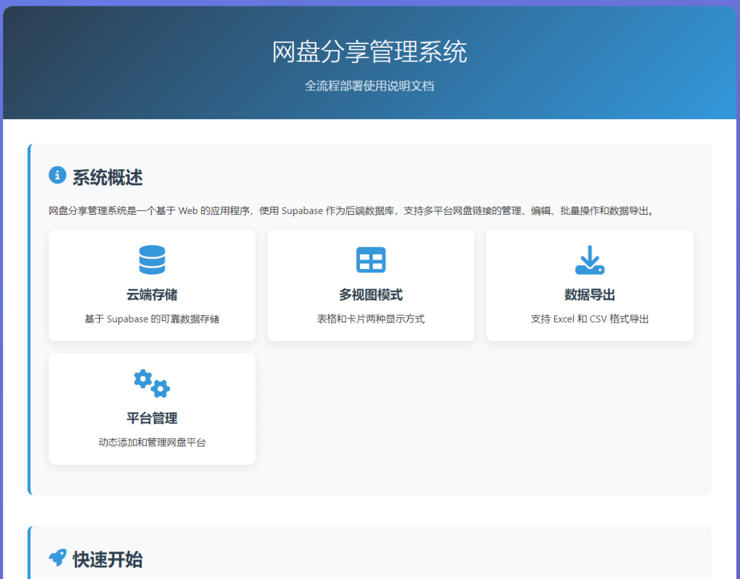Select the 快速开始 section heading
The height and width of the screenshot is (579, 740).
pyautogui.click(x=107, y=558)
